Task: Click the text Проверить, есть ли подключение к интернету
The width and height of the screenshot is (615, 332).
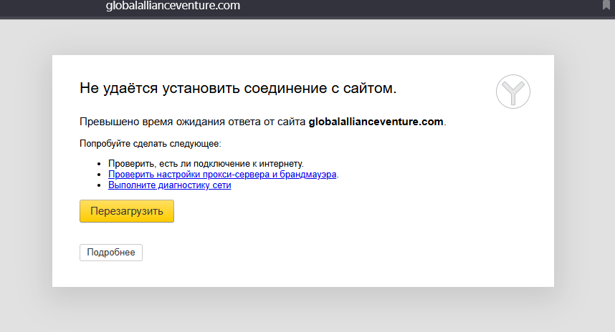Action: pos(206,164)
